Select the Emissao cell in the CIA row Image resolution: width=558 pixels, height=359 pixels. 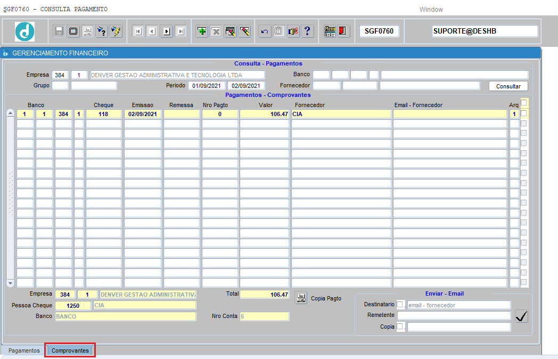143,114
